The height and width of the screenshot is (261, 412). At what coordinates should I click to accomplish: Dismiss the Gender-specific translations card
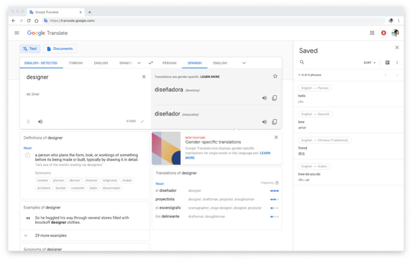(276, 137)
